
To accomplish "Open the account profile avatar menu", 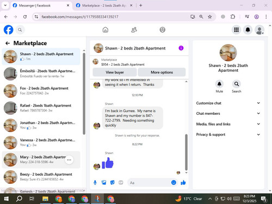I will 259,30.
